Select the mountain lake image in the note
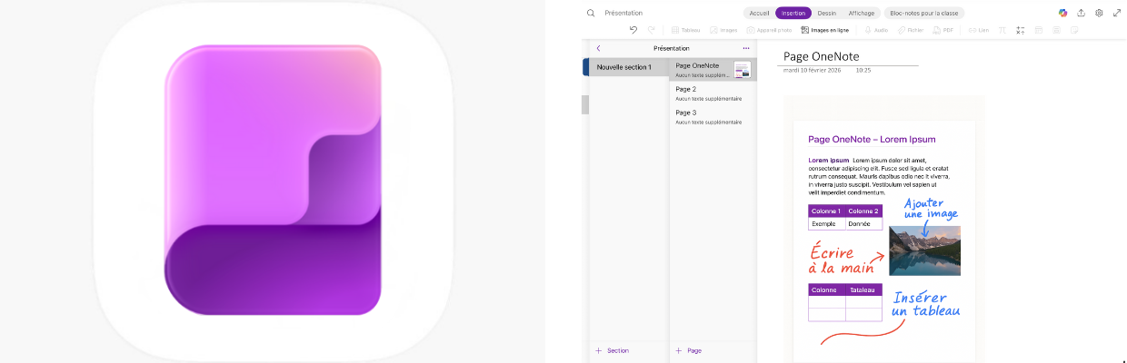The image size is (1127, 363). click(x=924, y=250)
